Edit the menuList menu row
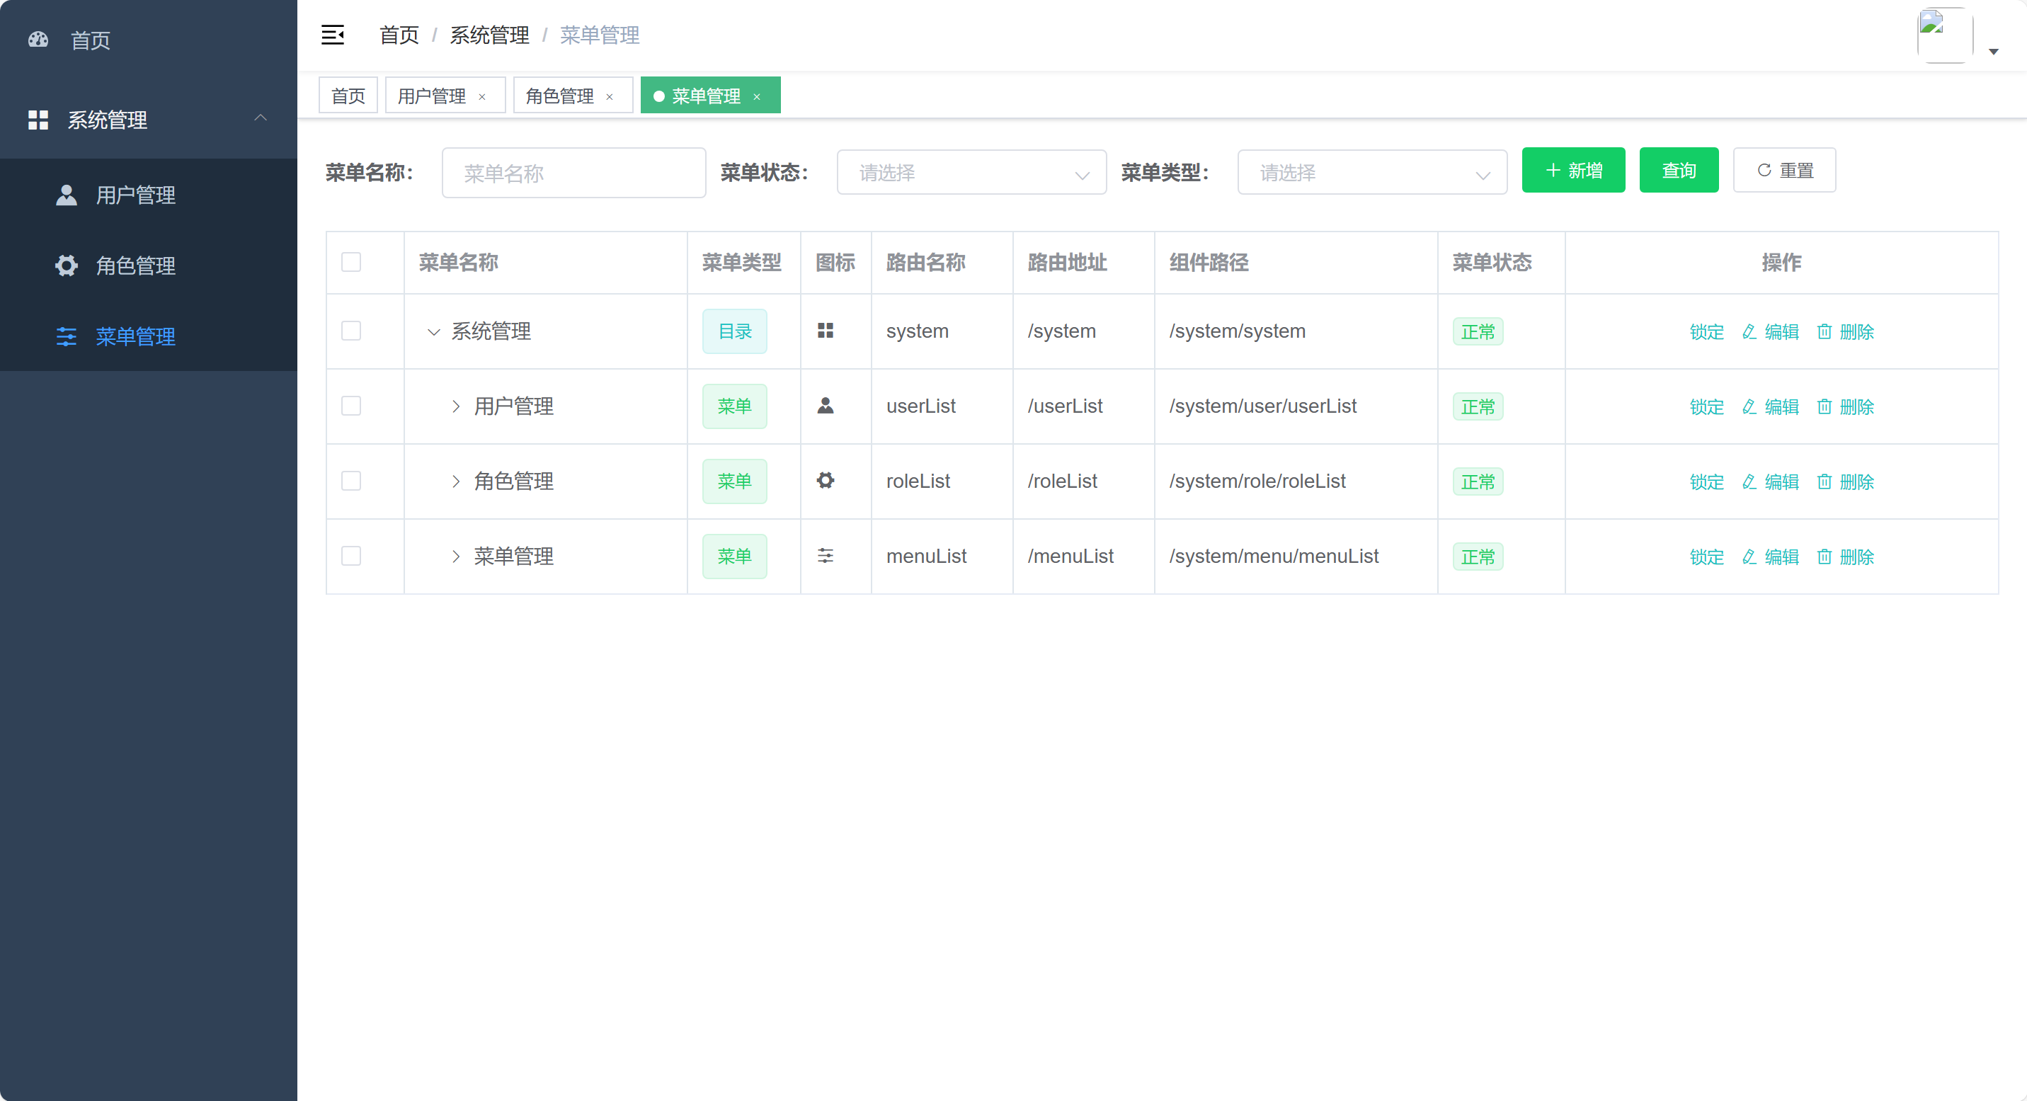The image size is (2027, 1101). (x=1770, y=557)
